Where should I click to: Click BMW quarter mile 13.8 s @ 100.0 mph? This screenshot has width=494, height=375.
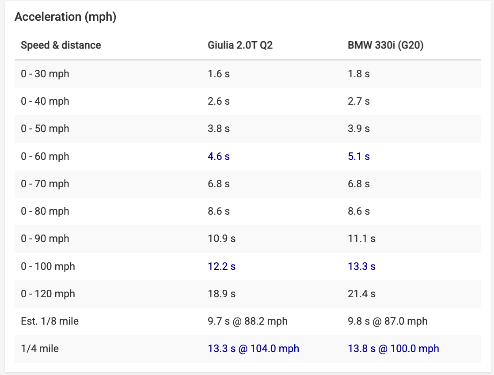point(393,348)
